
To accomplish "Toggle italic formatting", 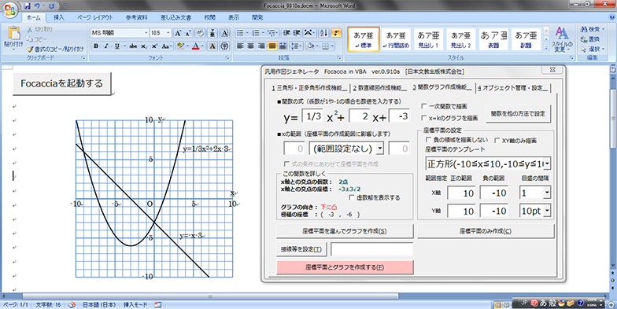I will coord(106,46).
